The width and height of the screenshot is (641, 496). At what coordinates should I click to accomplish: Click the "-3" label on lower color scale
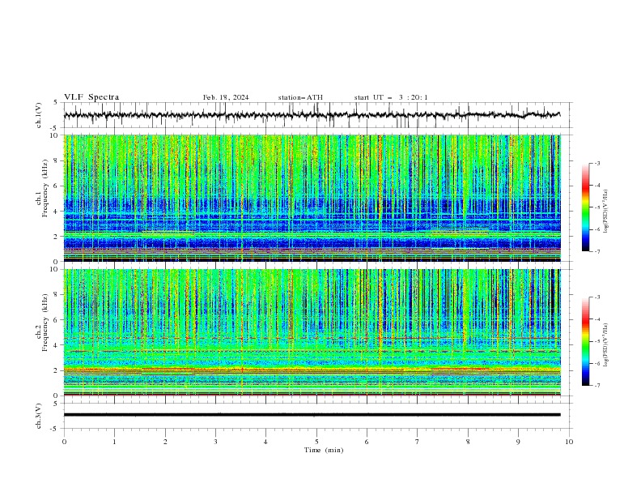pos(597,297)
